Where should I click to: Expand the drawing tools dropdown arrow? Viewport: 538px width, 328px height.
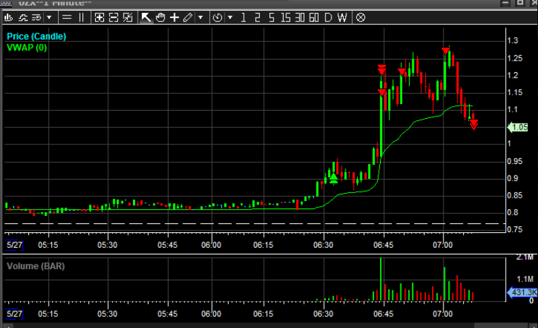point(200,17)
